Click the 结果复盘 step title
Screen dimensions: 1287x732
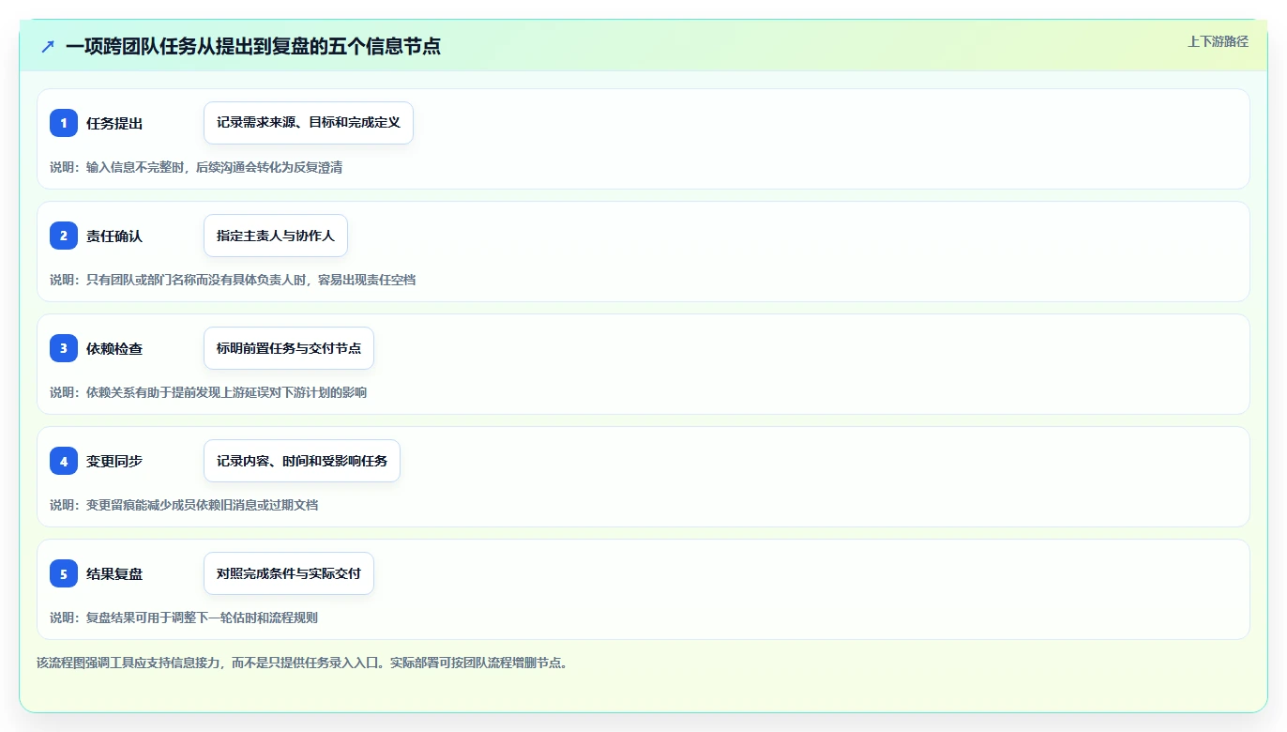coord(114,573)
